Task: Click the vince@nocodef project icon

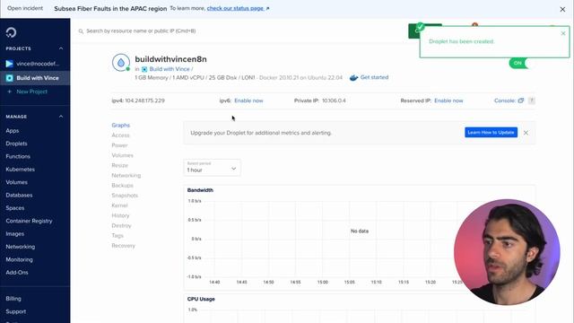Action: pos(9,64)
